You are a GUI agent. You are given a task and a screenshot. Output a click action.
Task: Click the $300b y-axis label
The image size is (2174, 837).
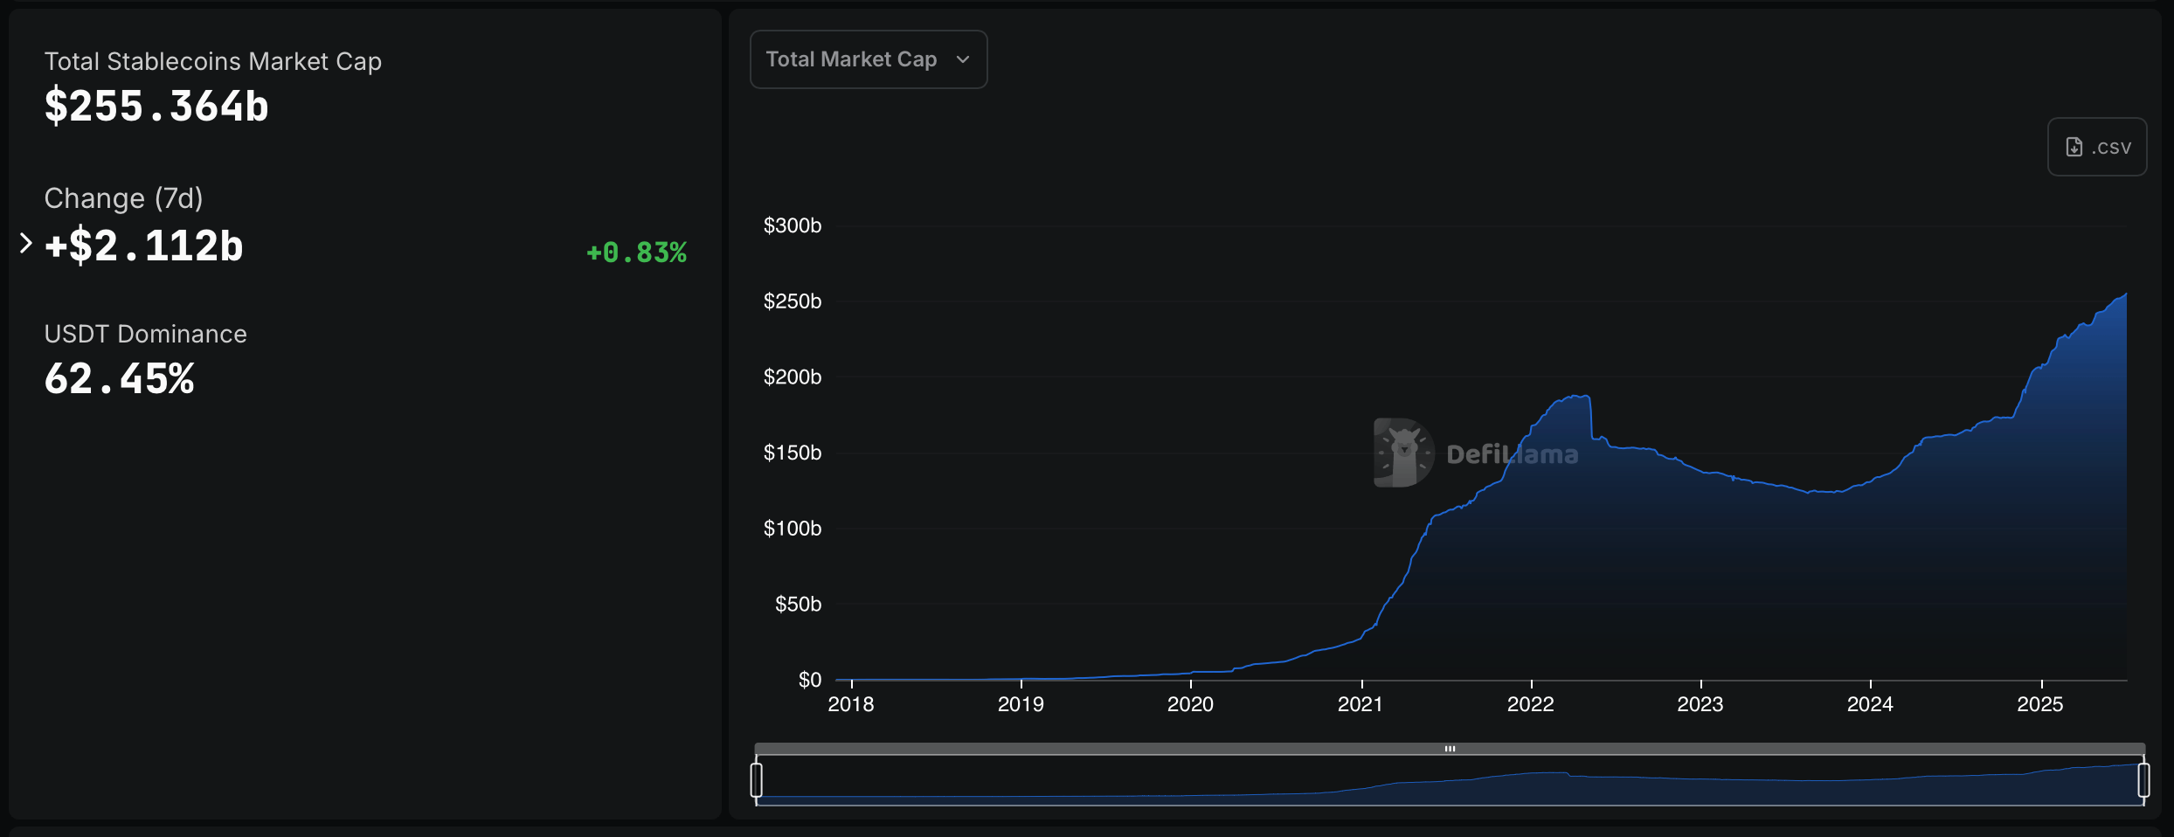[793, 225]
